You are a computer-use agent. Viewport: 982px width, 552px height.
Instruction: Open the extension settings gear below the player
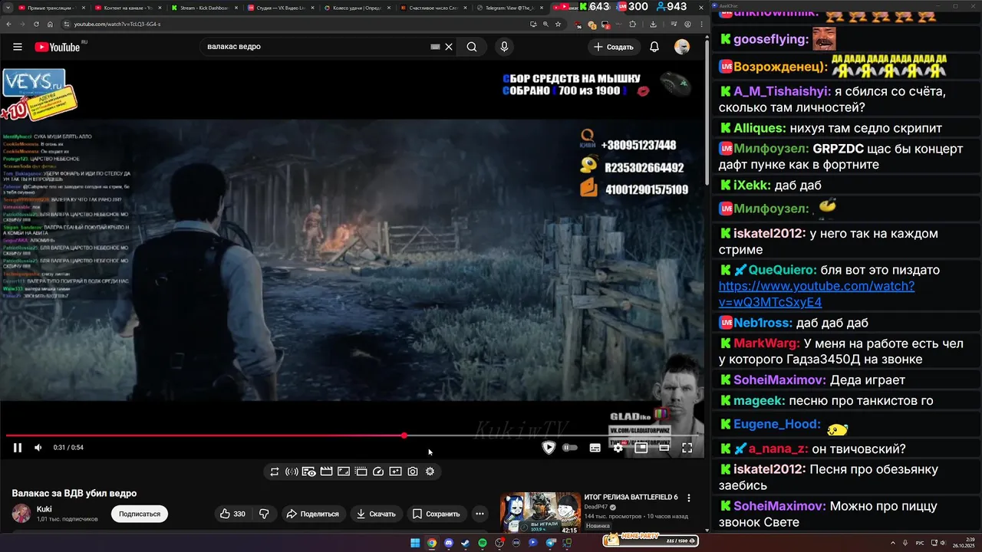pos(430,472)
